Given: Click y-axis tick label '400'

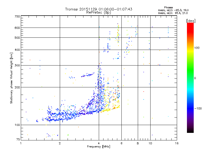Looking at the screenshot, I should 17,50.
